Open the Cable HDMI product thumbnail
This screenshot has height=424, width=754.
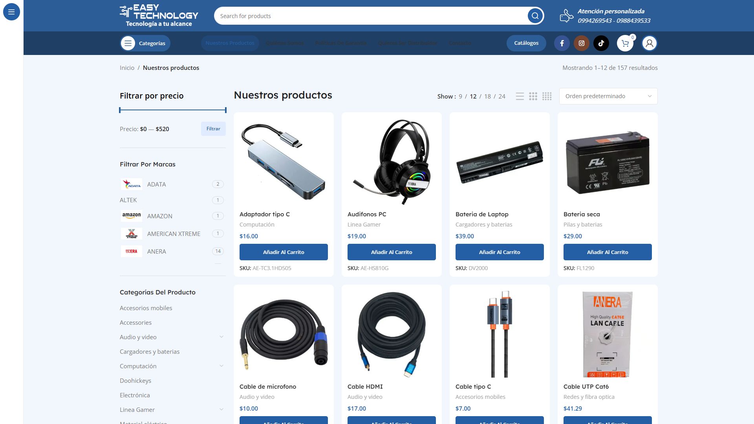pos(392,334)
